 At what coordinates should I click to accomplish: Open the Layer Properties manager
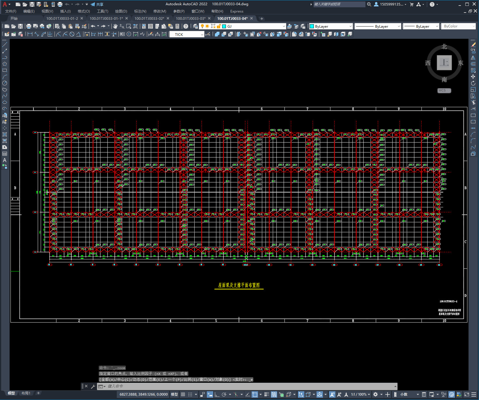tap(195, 26)
